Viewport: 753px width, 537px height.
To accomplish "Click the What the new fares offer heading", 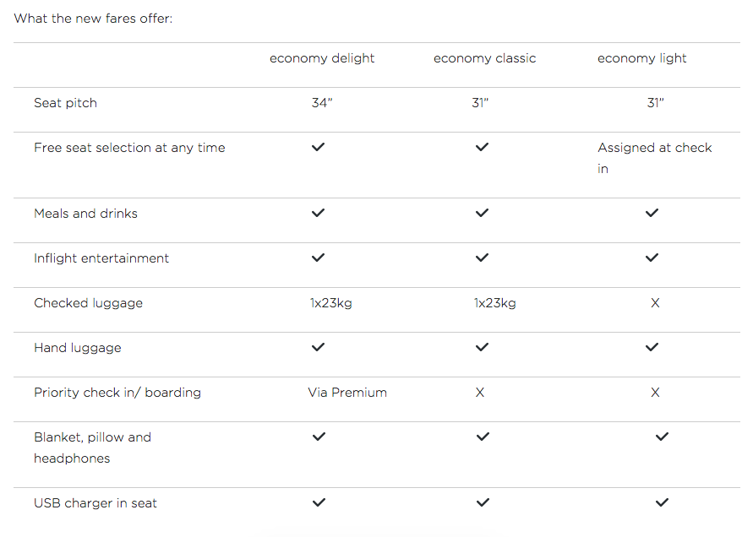I will click(x=93, y=18).
